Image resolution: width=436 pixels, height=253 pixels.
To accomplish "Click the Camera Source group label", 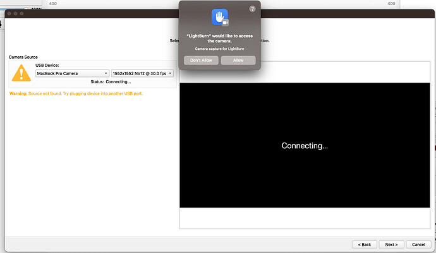I will tap(23, 57).
